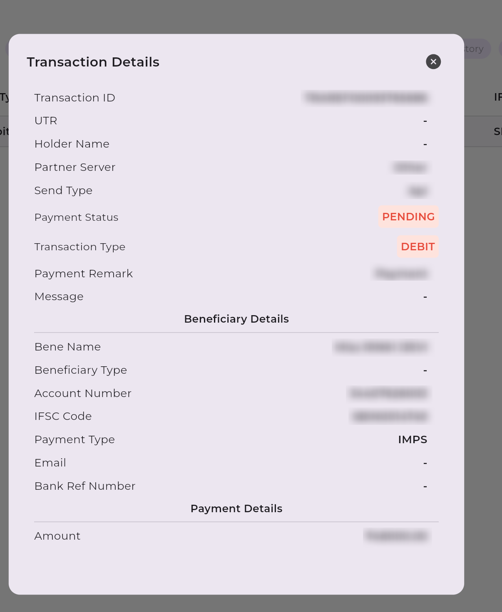
Task: Select the blurred Transaction ID value
Action: point(366,98)
